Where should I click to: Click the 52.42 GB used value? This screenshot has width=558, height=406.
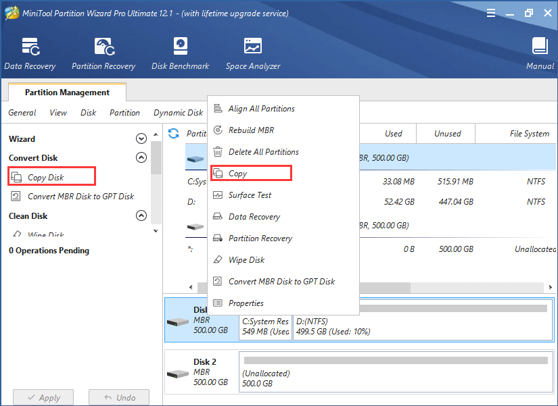(399, 201)
